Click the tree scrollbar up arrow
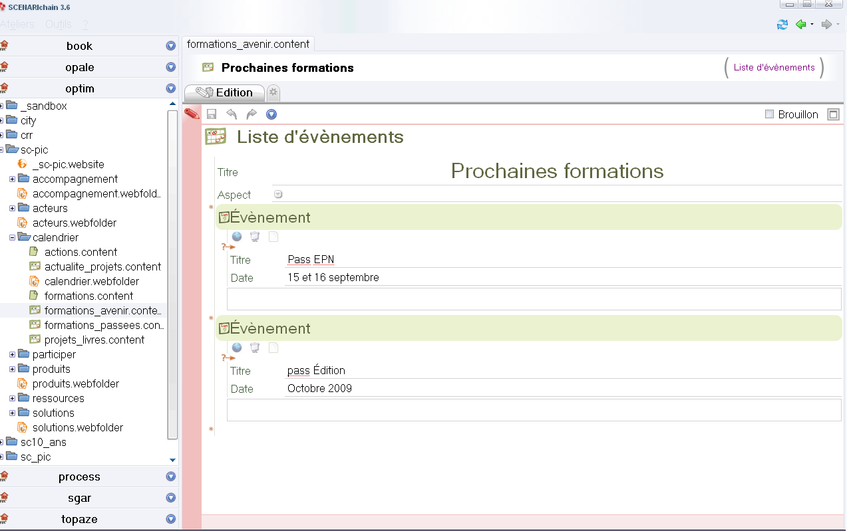Image resolution: width=847 pixels, height=531 pixels. (x=172, y=104)
